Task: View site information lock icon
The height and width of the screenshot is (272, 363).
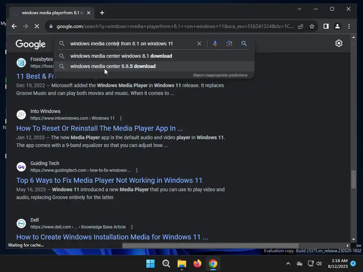Action: click(51, 26)
